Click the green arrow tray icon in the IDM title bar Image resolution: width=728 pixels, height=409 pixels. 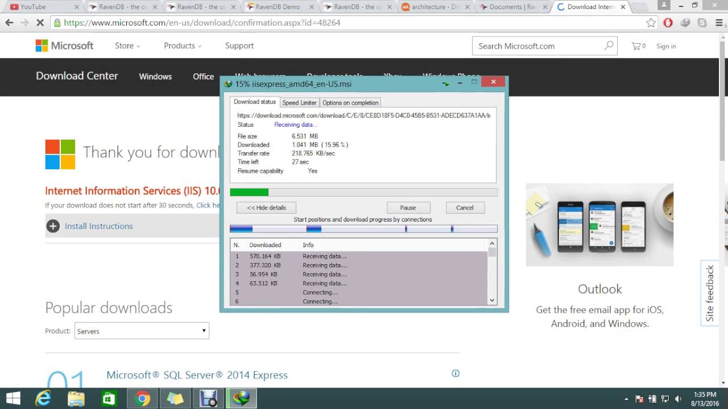point(446,83)
